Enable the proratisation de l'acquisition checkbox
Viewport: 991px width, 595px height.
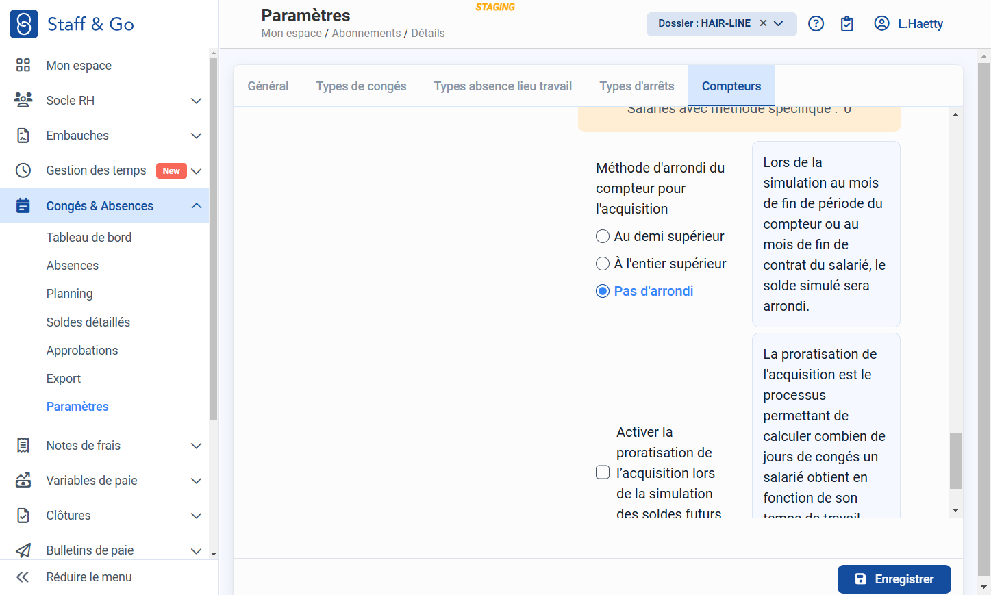pyautogui.click(x=603, y=472)
